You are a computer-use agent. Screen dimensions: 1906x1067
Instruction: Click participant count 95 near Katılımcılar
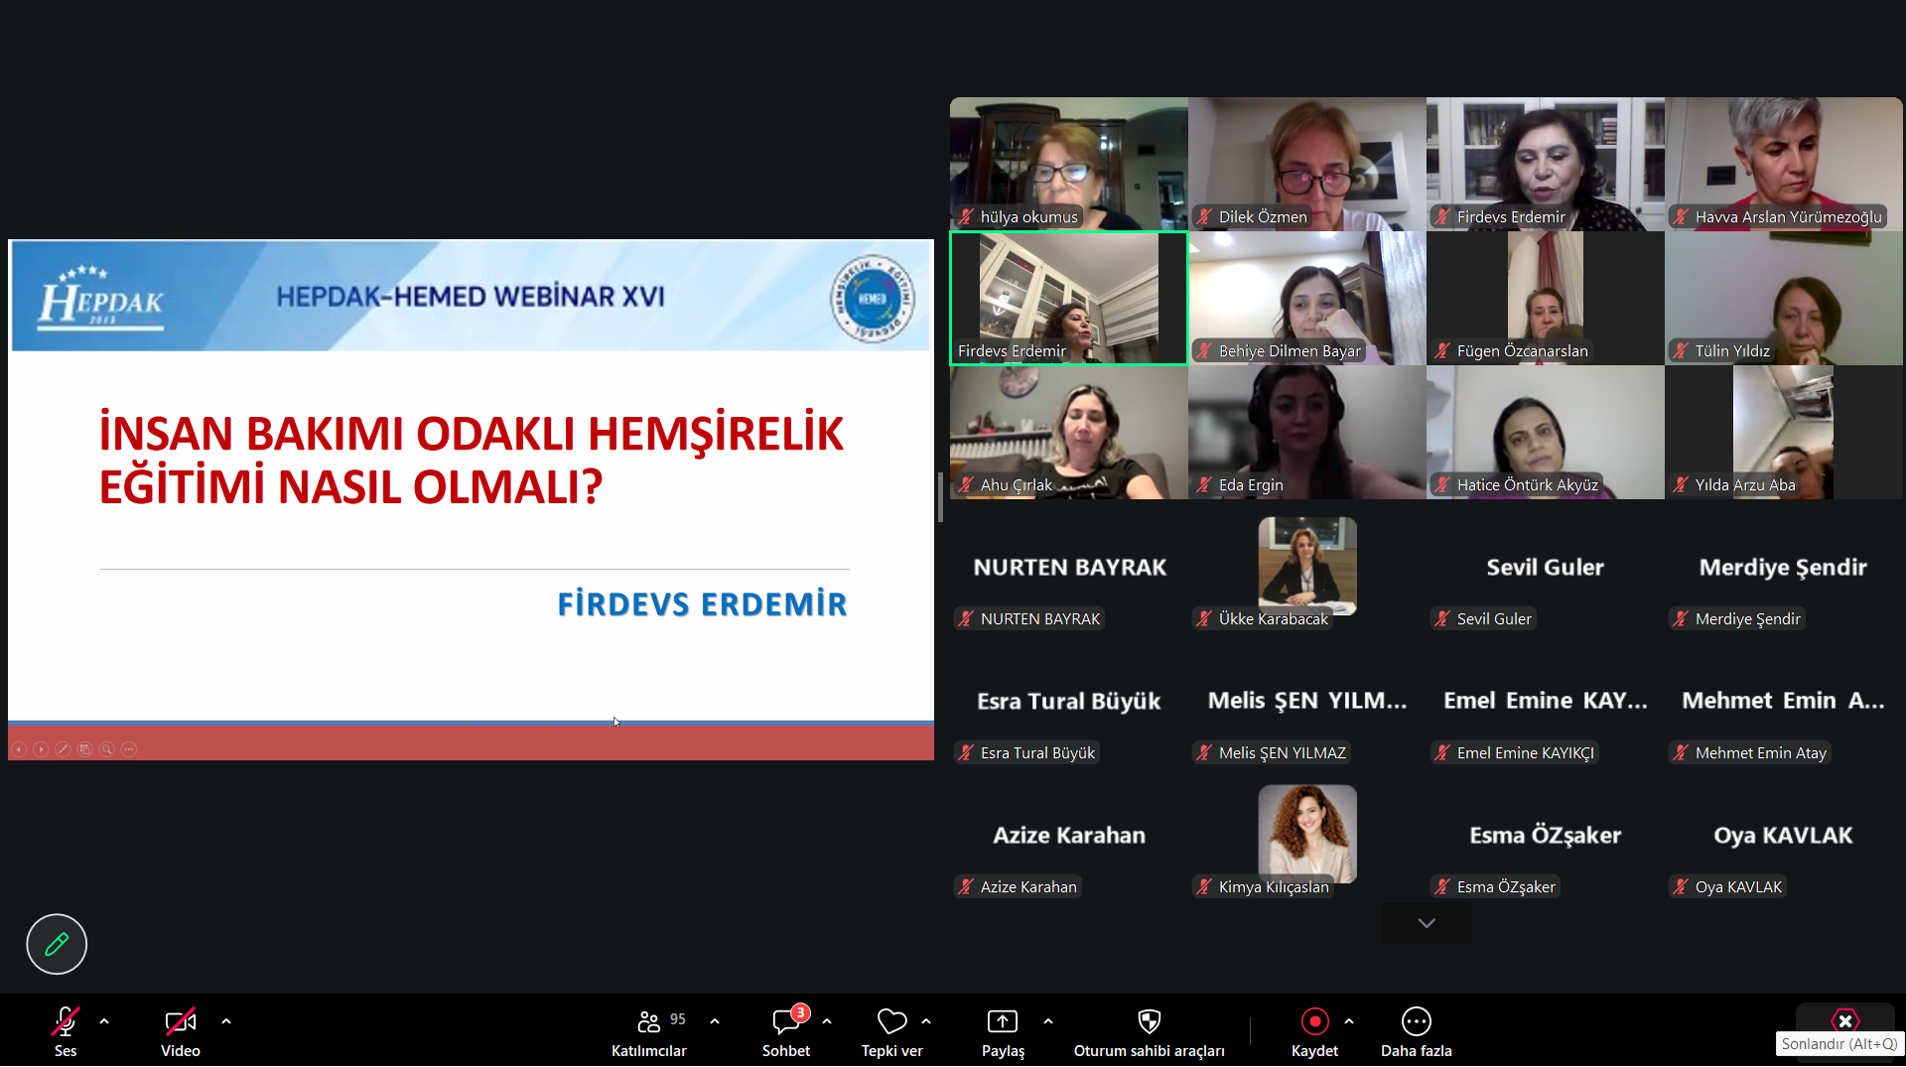[678, 1019]
